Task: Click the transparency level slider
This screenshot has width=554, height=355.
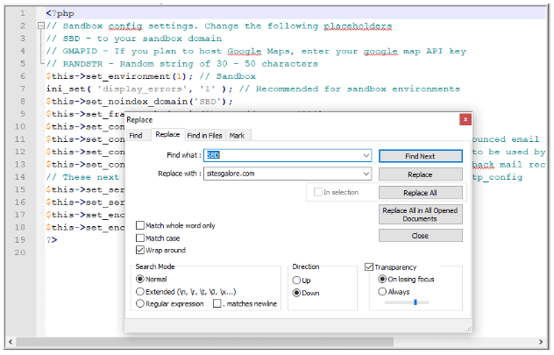Action: 414,302
